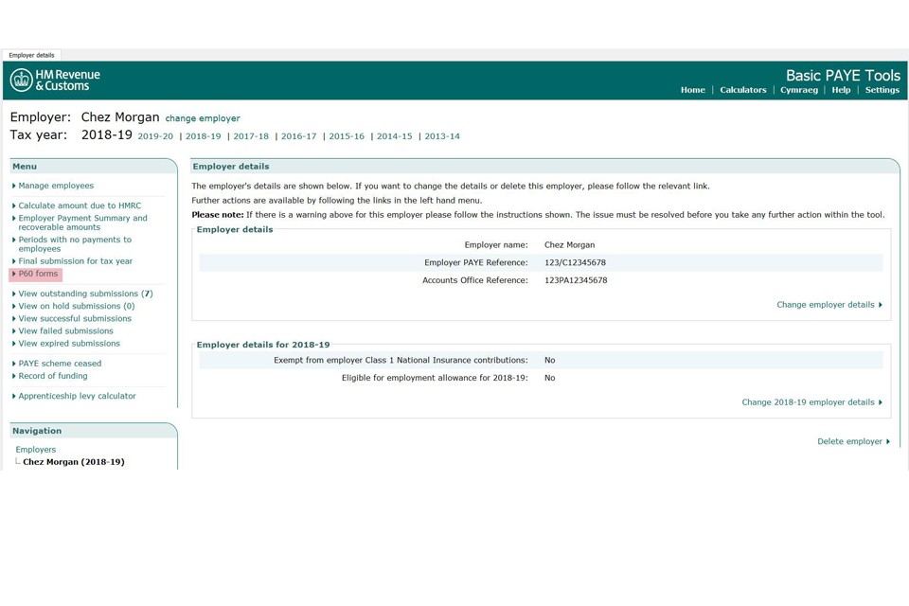The image size is (909, 606).
Task: Open Apprenticeship levy calculator
Action: 77,396
